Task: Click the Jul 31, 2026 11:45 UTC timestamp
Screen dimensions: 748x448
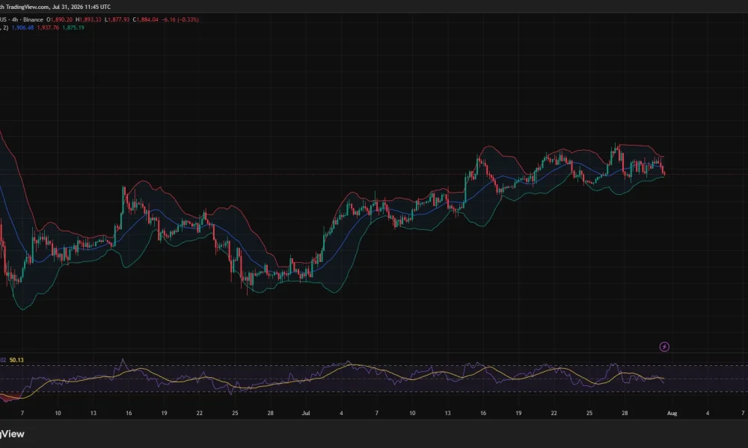Action: (x=82, y=7)
